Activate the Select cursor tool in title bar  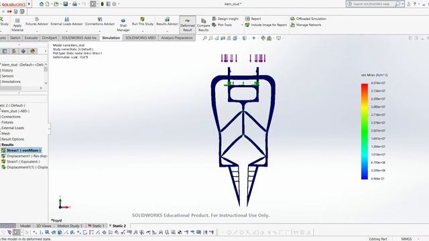click(93, 4)
